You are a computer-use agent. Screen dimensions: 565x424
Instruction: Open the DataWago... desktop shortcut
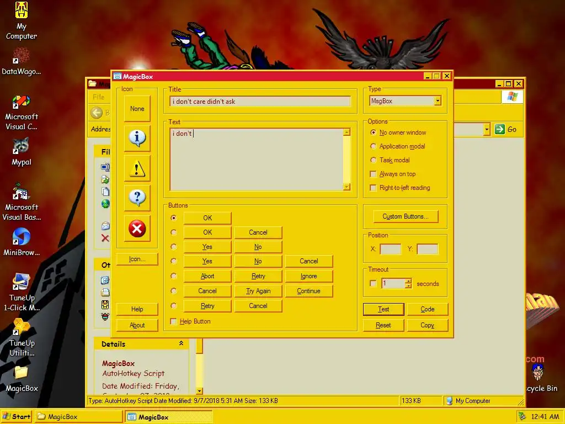pyautogui.click(x=22, y=62)
